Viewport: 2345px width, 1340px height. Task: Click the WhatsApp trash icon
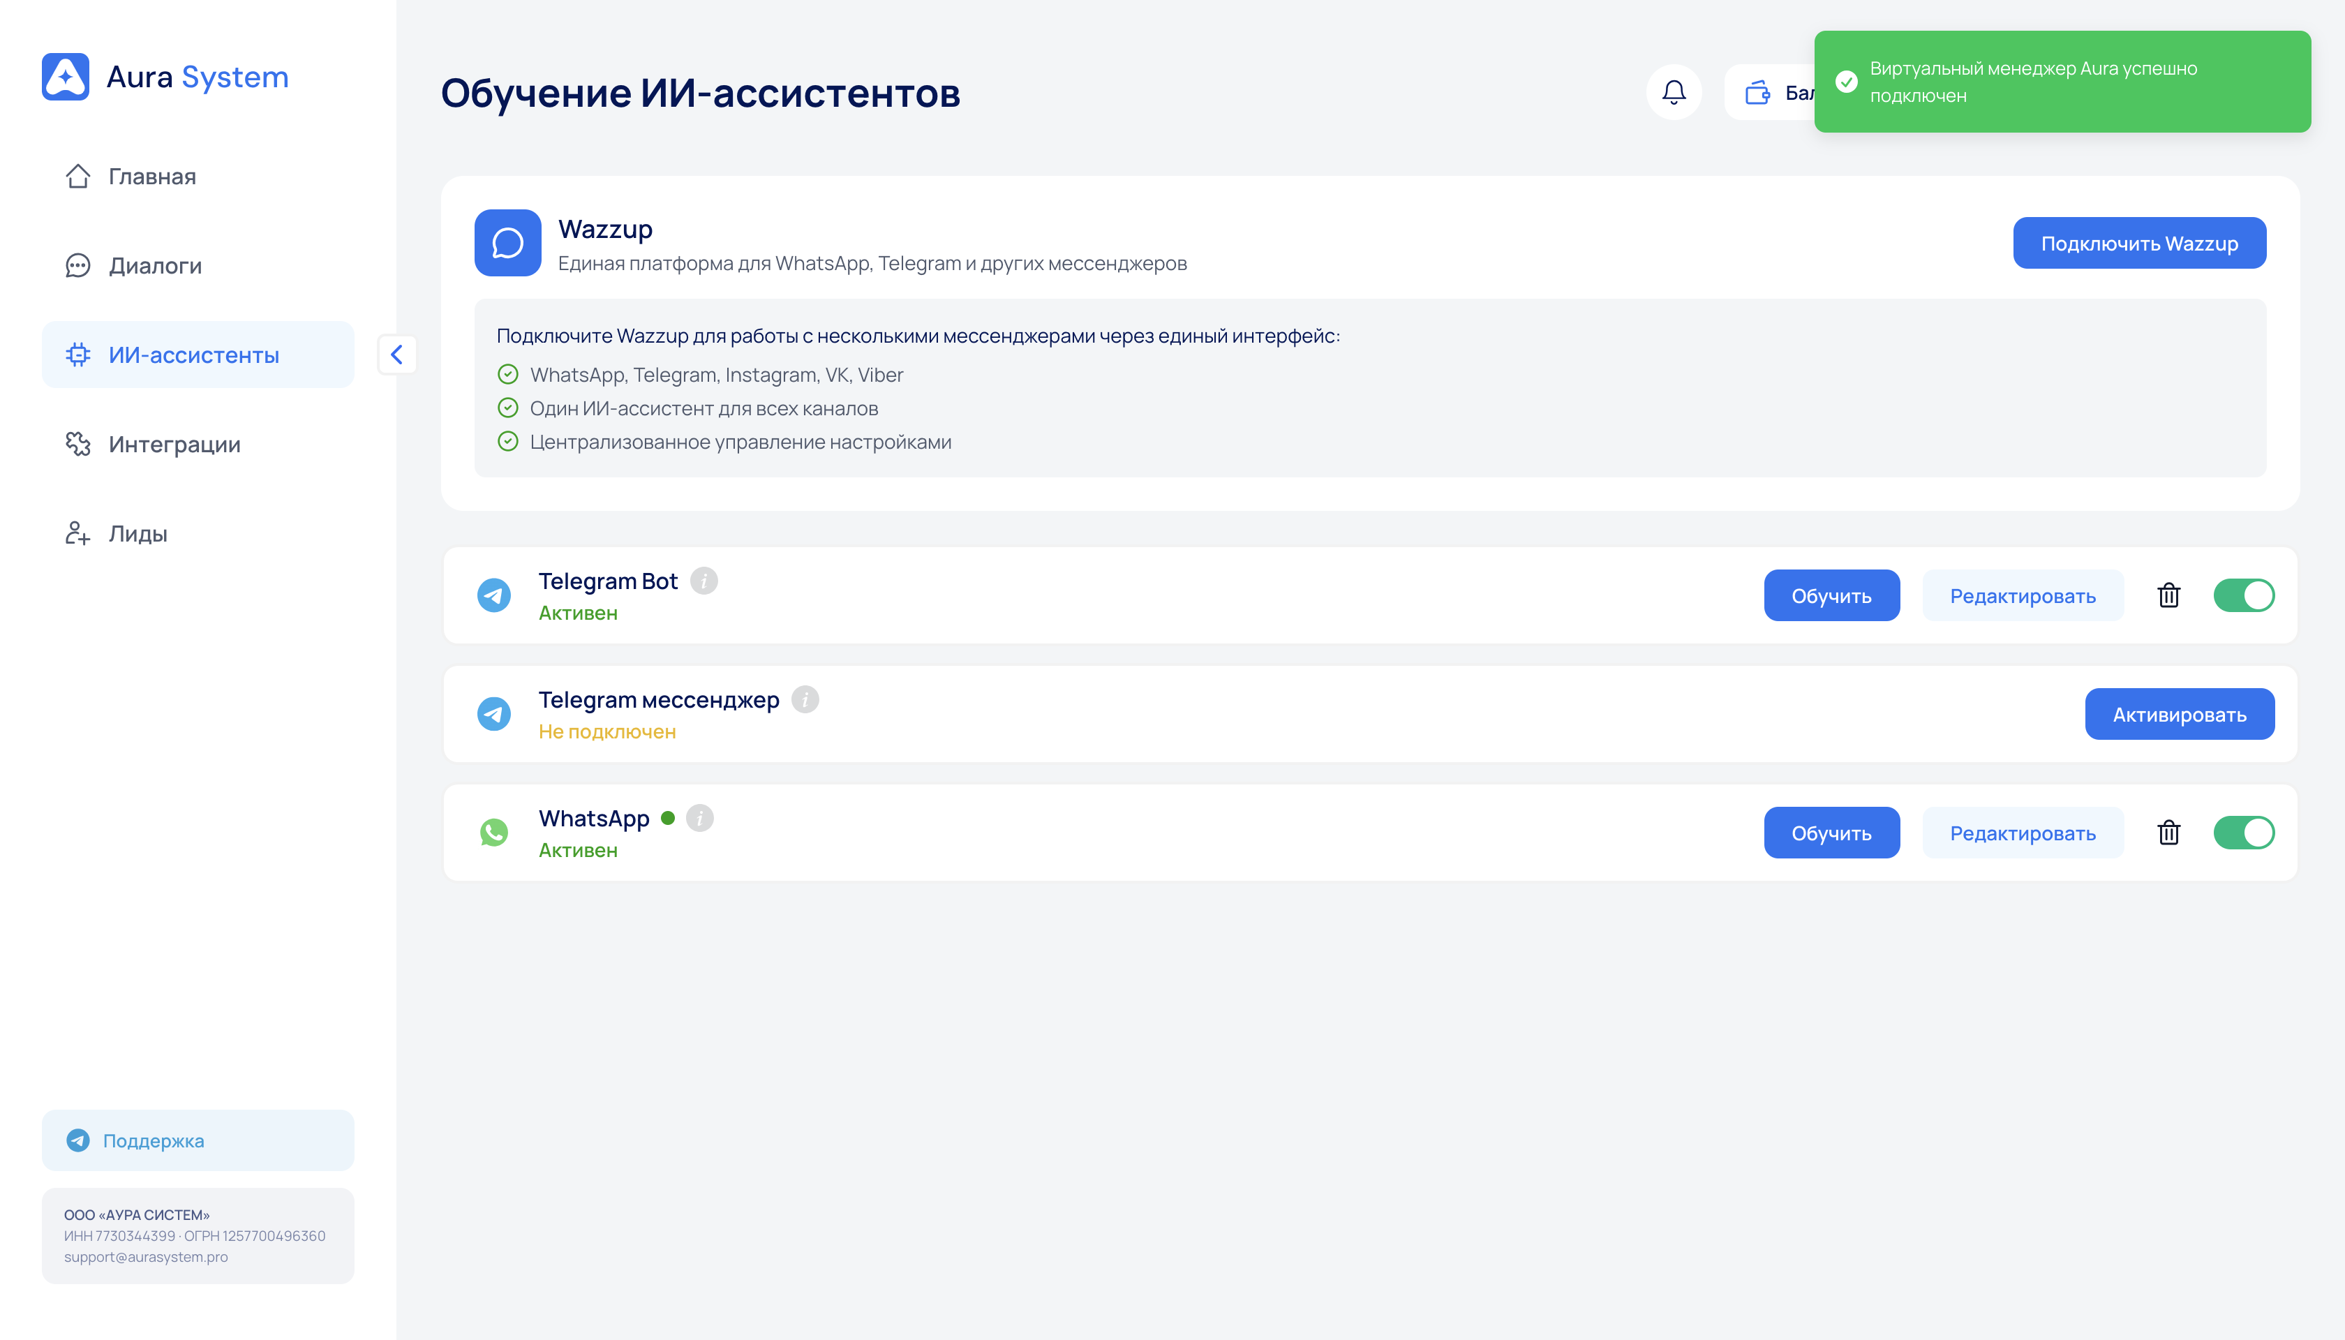[2168, 833]
